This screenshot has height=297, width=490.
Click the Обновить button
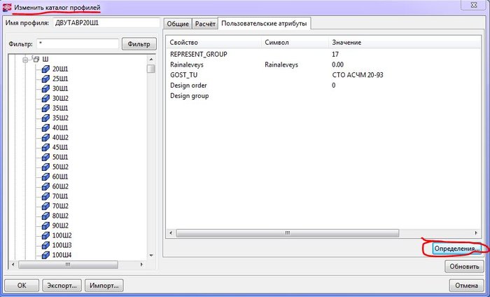coord(464,267)
